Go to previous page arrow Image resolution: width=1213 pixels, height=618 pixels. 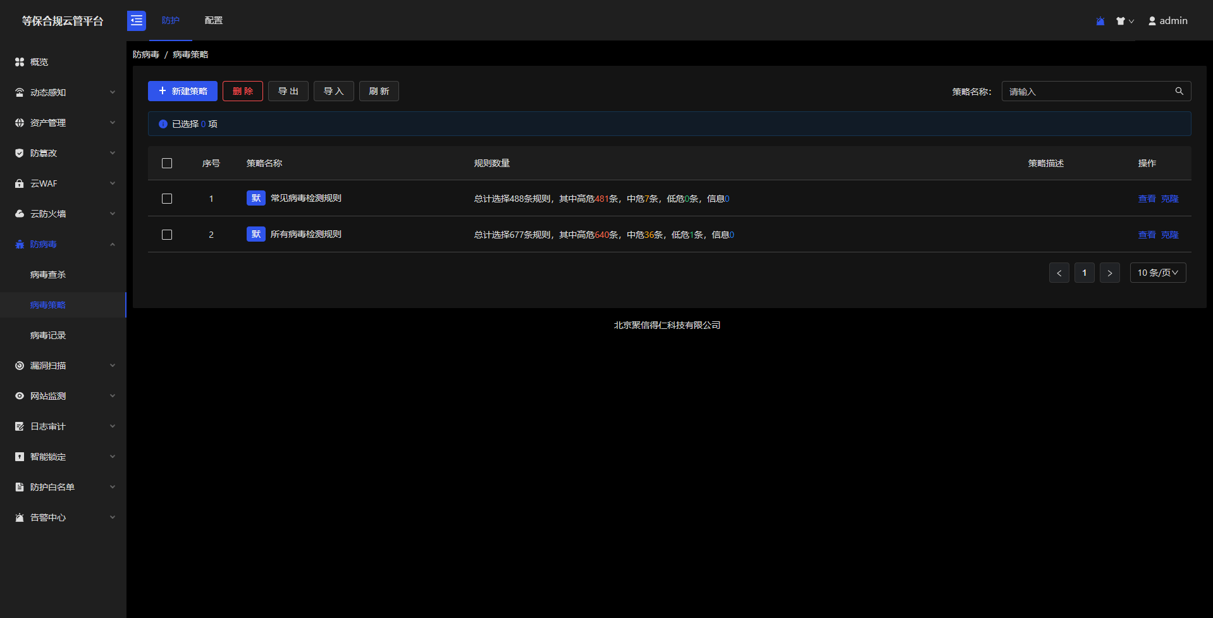coord(1059,273)
